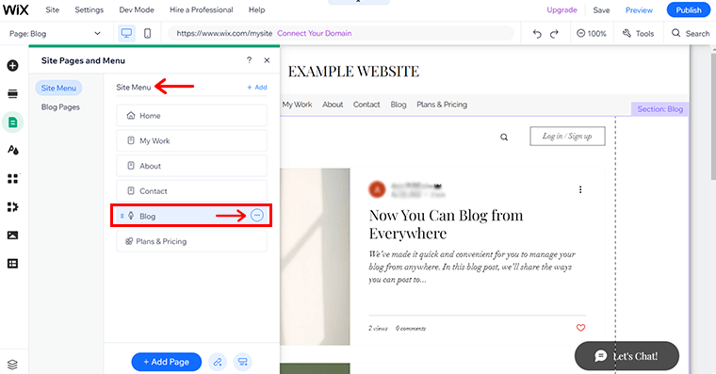Click the post title Now You Can Blog
This screenshot has width=716, height=374.
(446, 224)
